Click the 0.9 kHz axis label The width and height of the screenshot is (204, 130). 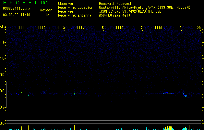pyautogui.click(x=3, y=75)
